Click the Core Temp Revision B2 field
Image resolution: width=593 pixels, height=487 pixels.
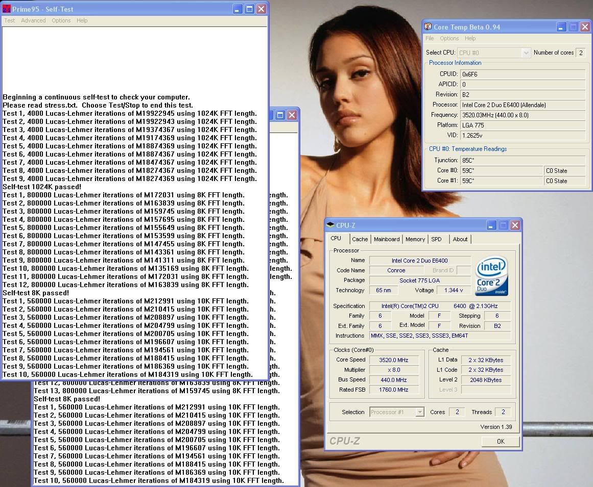[523, 94]
